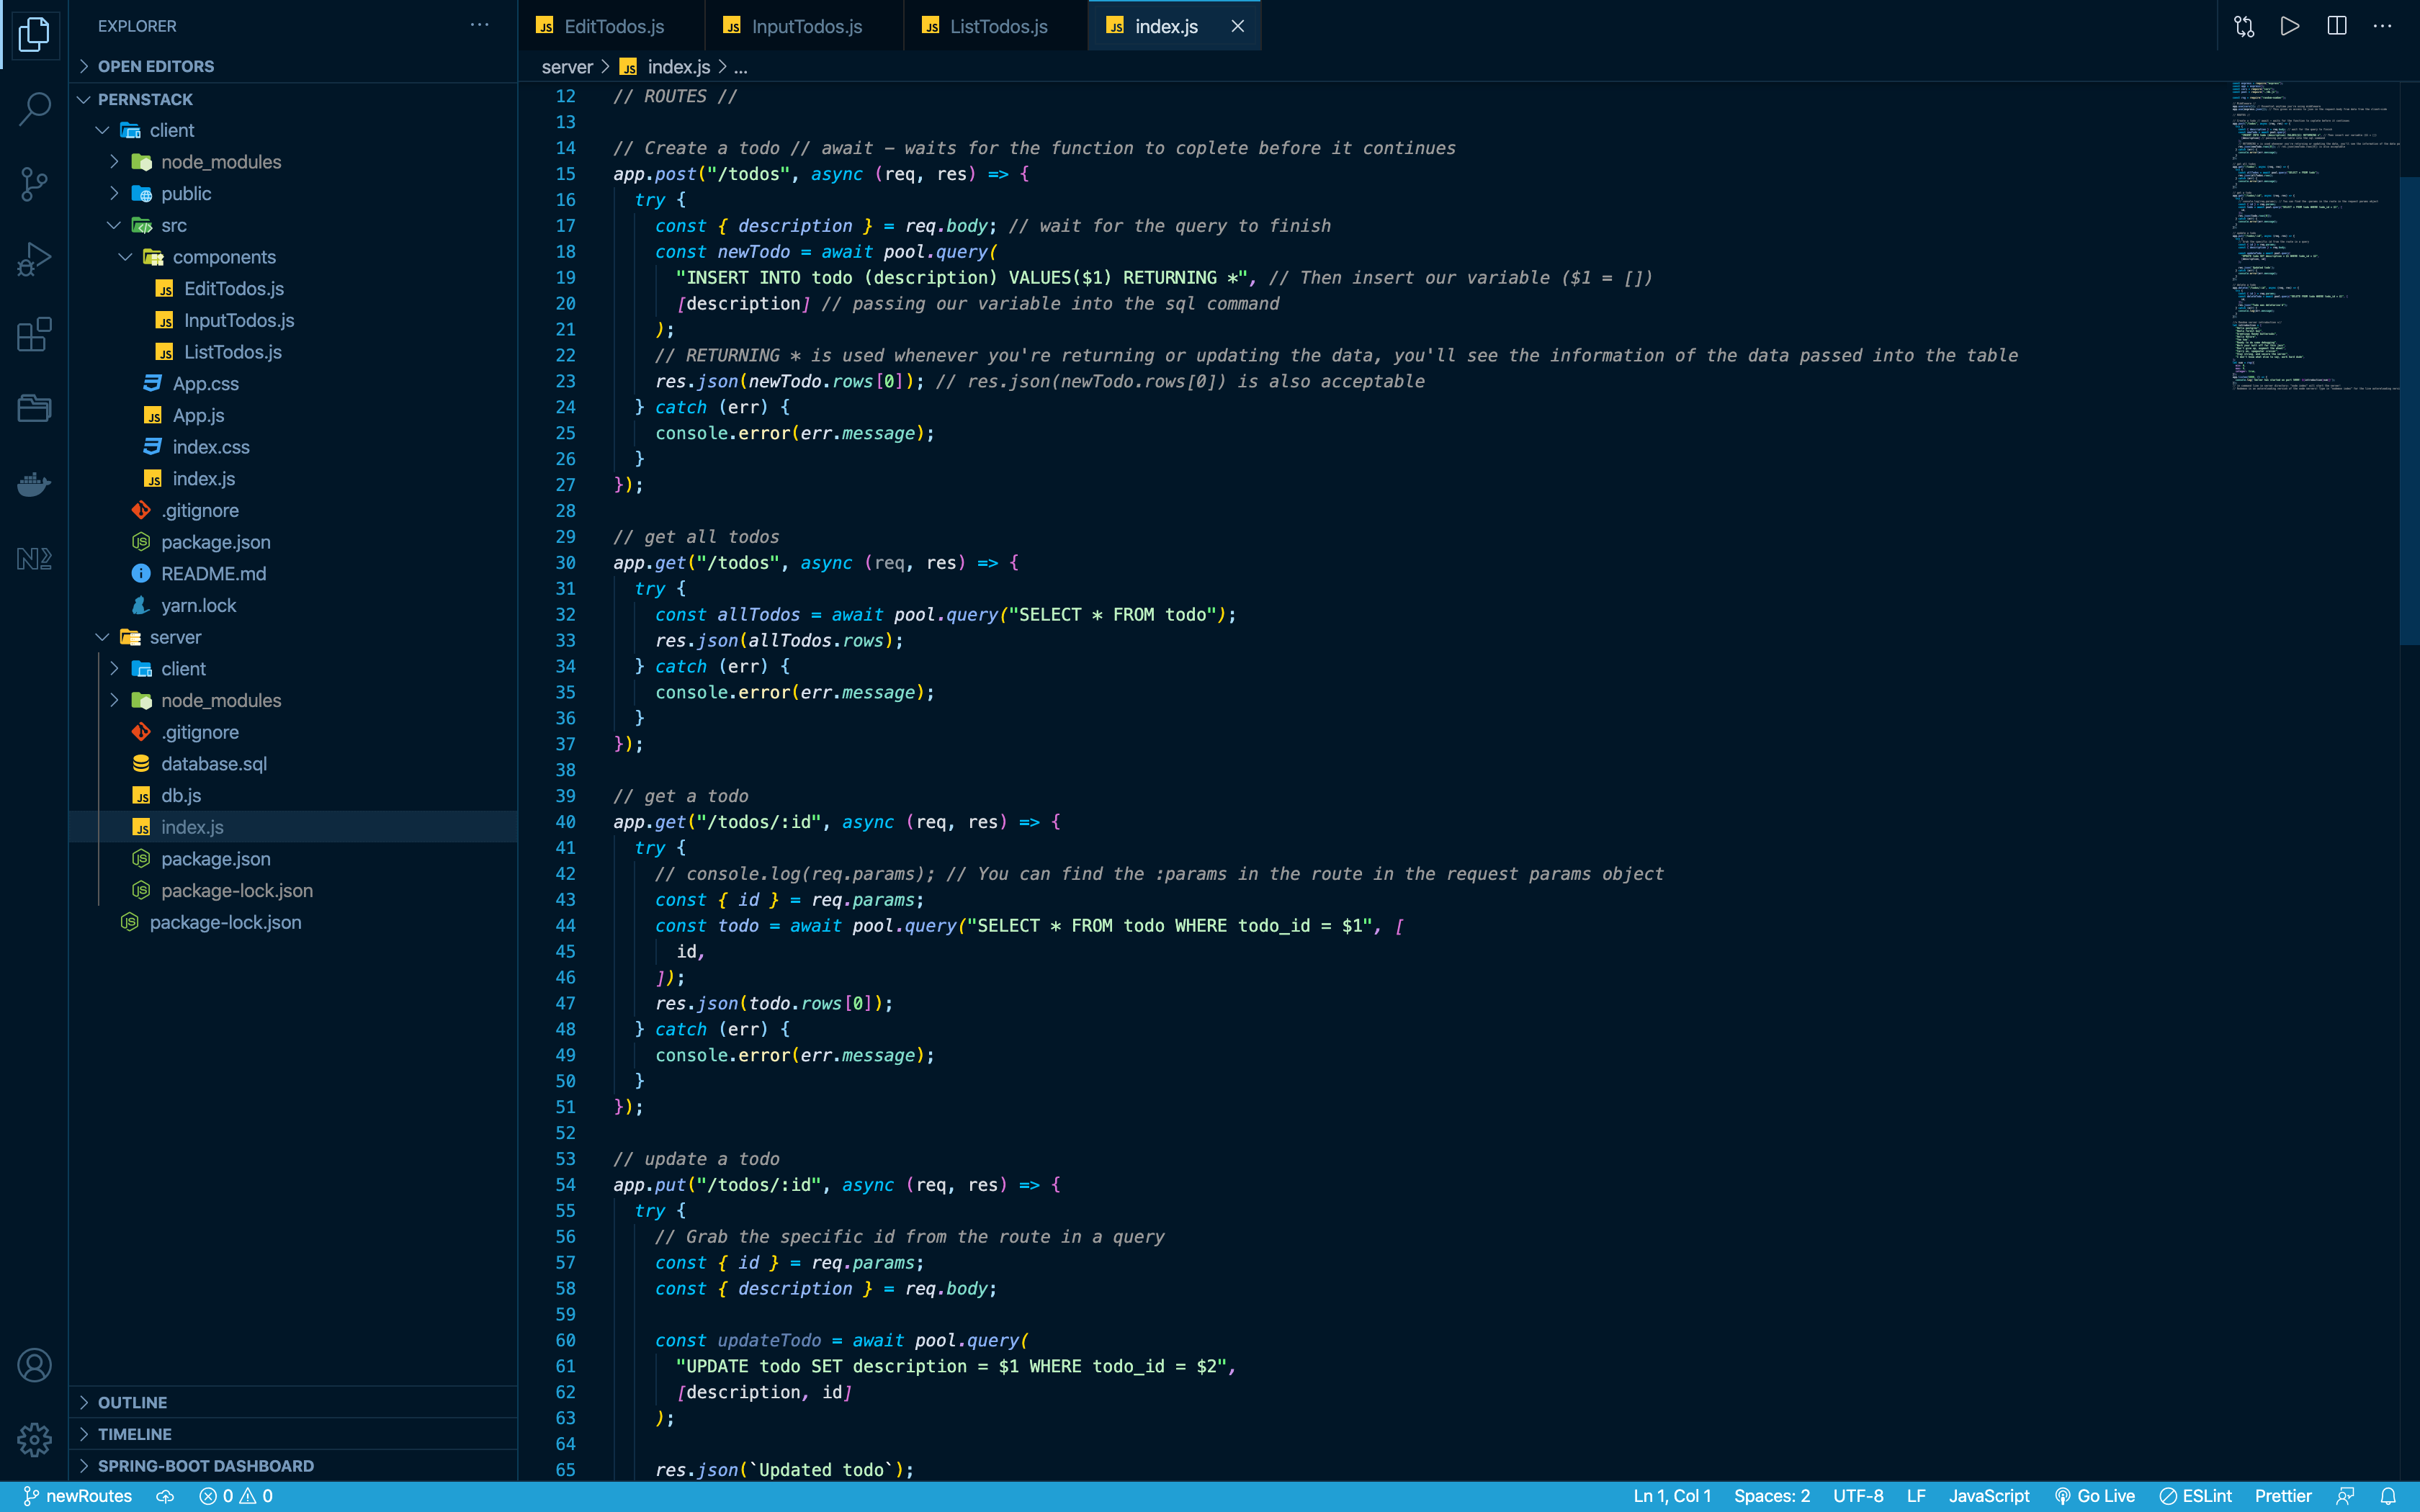The image size is (2420, 1512).
Task: Click the feedback icon in status bar
Action: pyautogui.click(x=2345, y=1496)
